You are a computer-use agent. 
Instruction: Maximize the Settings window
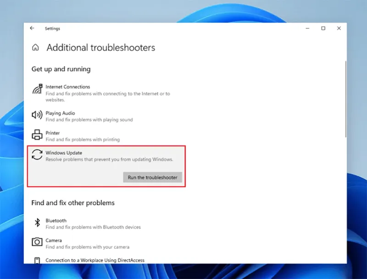coord(323,28)
